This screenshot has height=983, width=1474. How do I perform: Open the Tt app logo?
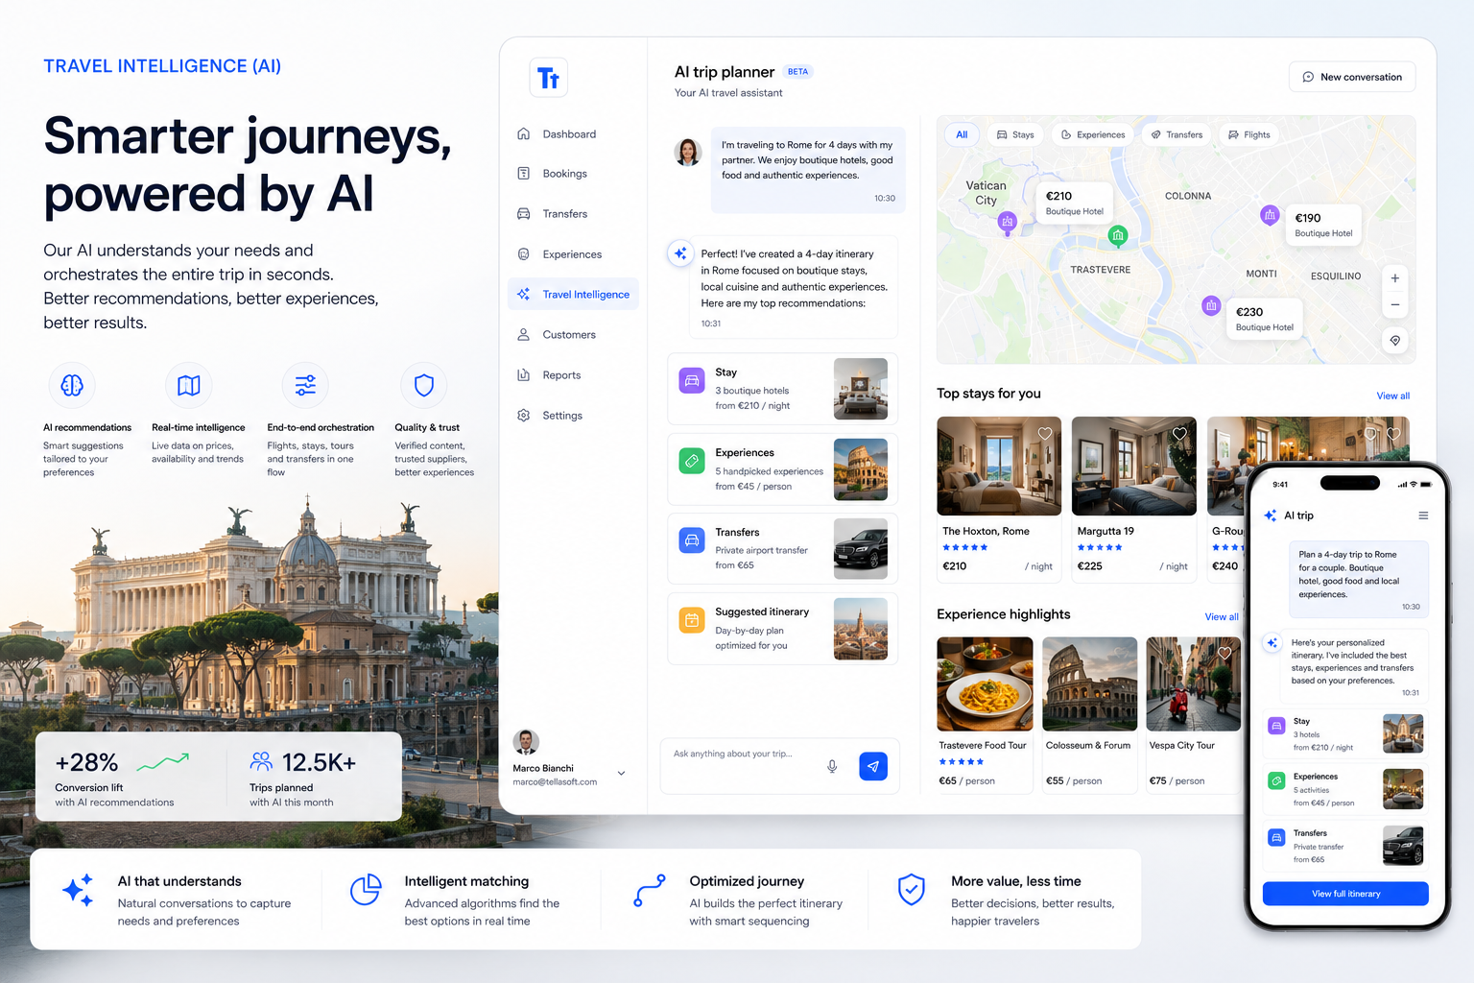[x=549, y=78]
